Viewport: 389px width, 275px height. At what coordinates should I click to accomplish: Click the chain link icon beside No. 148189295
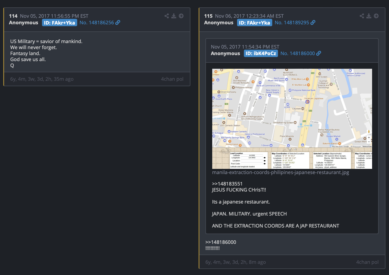[x=313, y=22]
